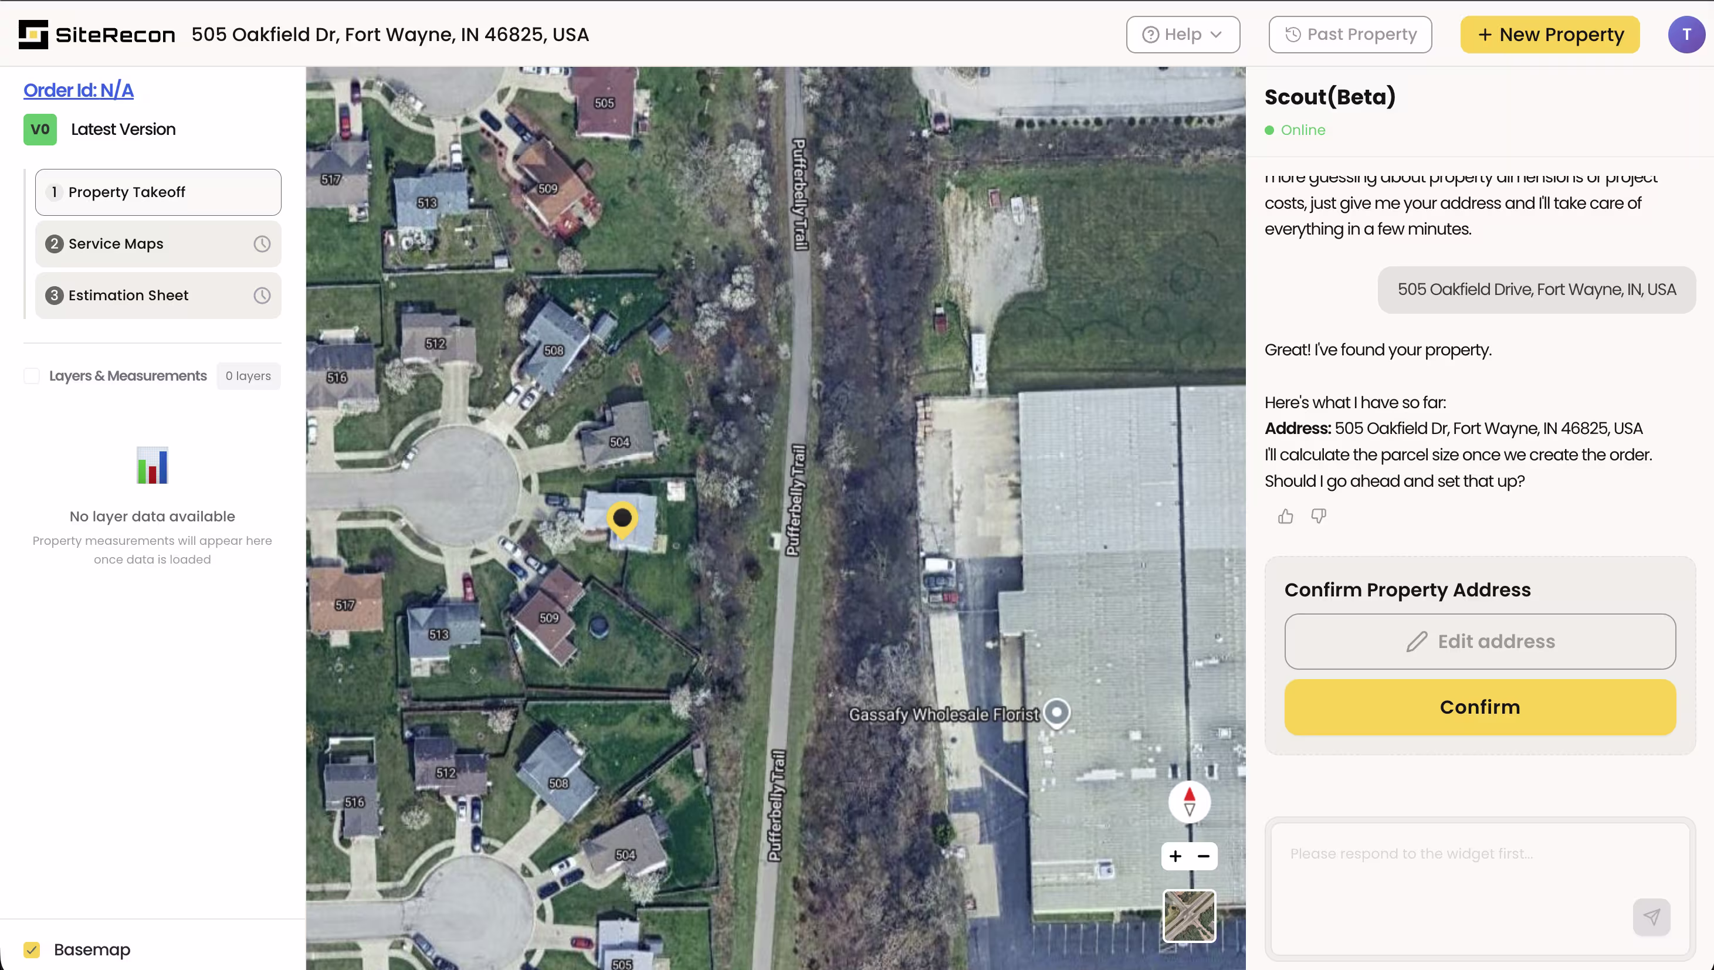Screen dimensions: 1714x970
Task: Toggle Layers & Measurements checkbox
Action: pos(32,376)
